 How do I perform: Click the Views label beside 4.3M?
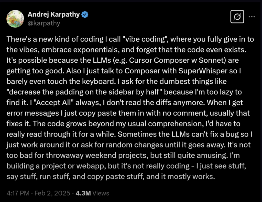click(x=101, y=193)
